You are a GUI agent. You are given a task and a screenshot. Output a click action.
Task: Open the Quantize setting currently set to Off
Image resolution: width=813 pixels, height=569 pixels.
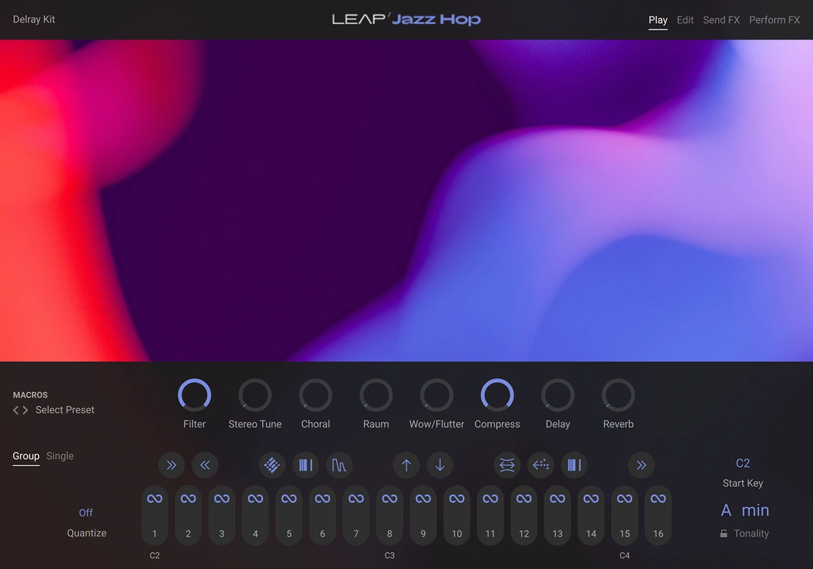[x=85, y=513]
